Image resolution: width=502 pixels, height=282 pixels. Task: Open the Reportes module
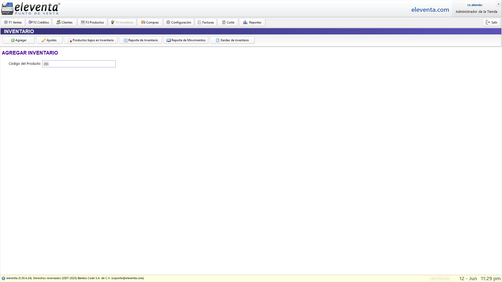pos(252,22)
